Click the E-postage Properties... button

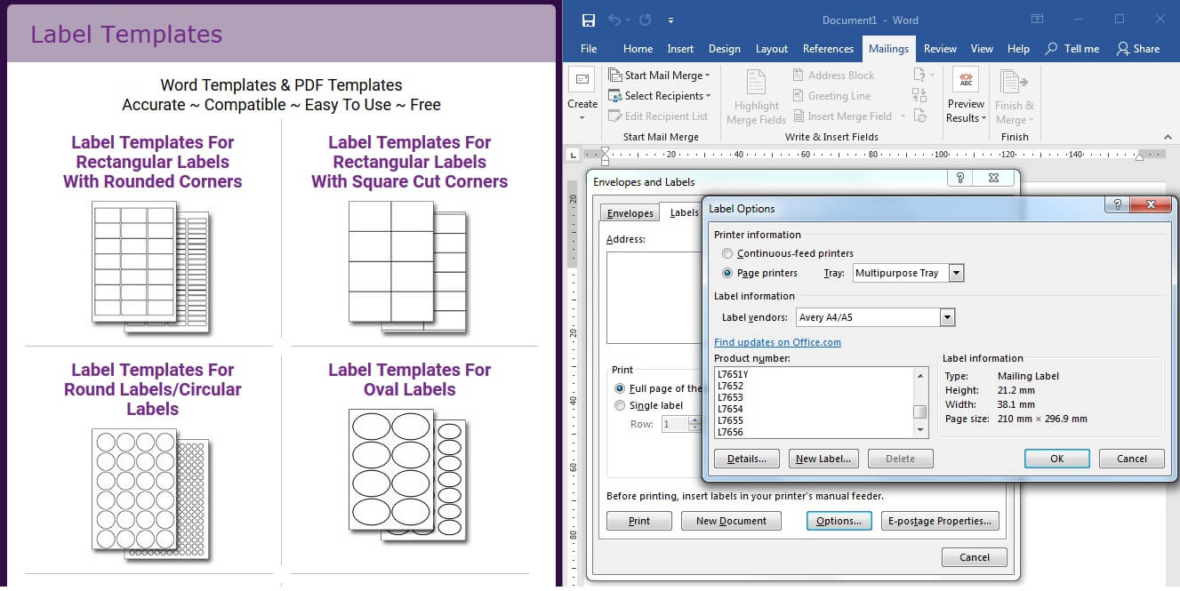pos(940,521)
